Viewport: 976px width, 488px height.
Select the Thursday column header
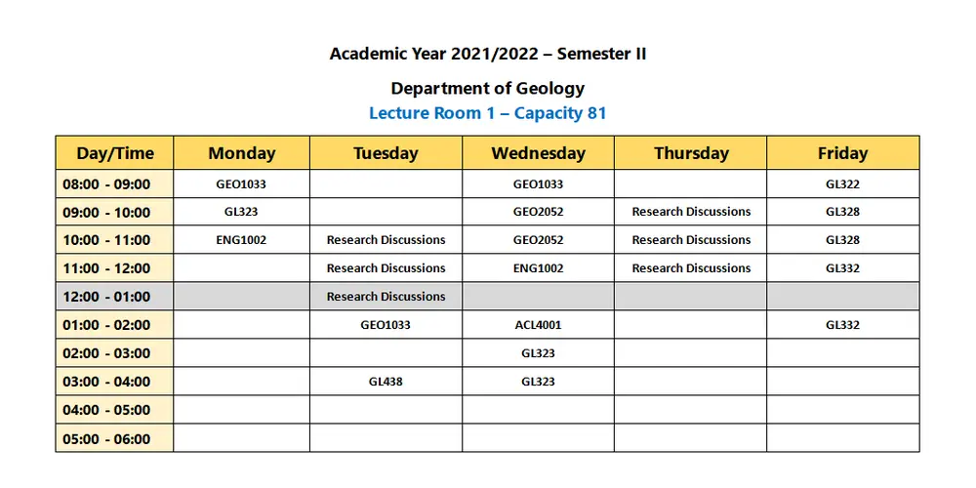691,153
